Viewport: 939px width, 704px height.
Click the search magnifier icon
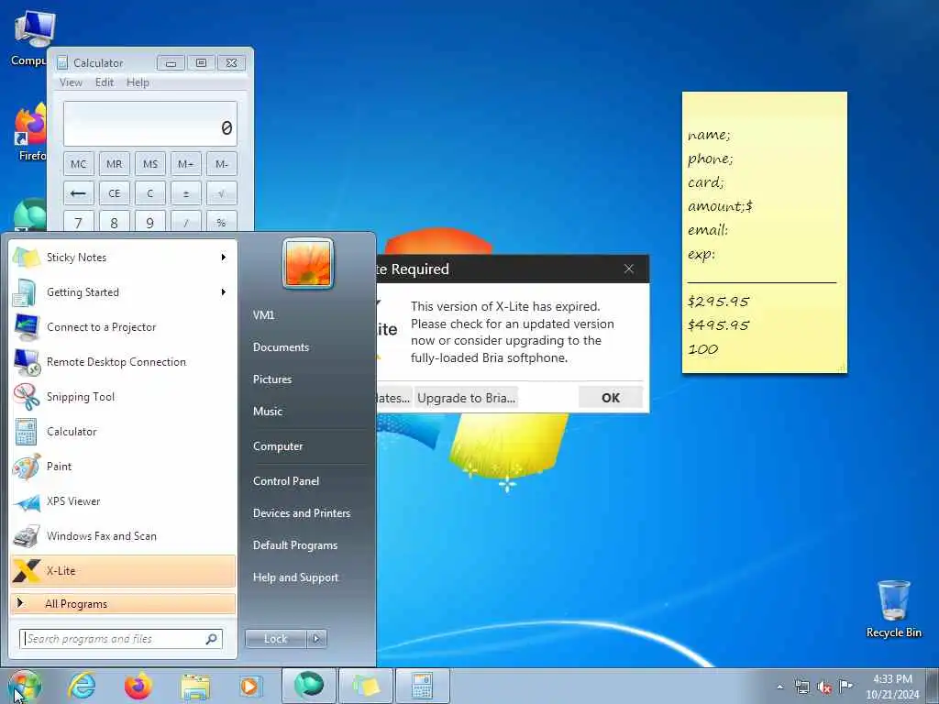[212, 639]
